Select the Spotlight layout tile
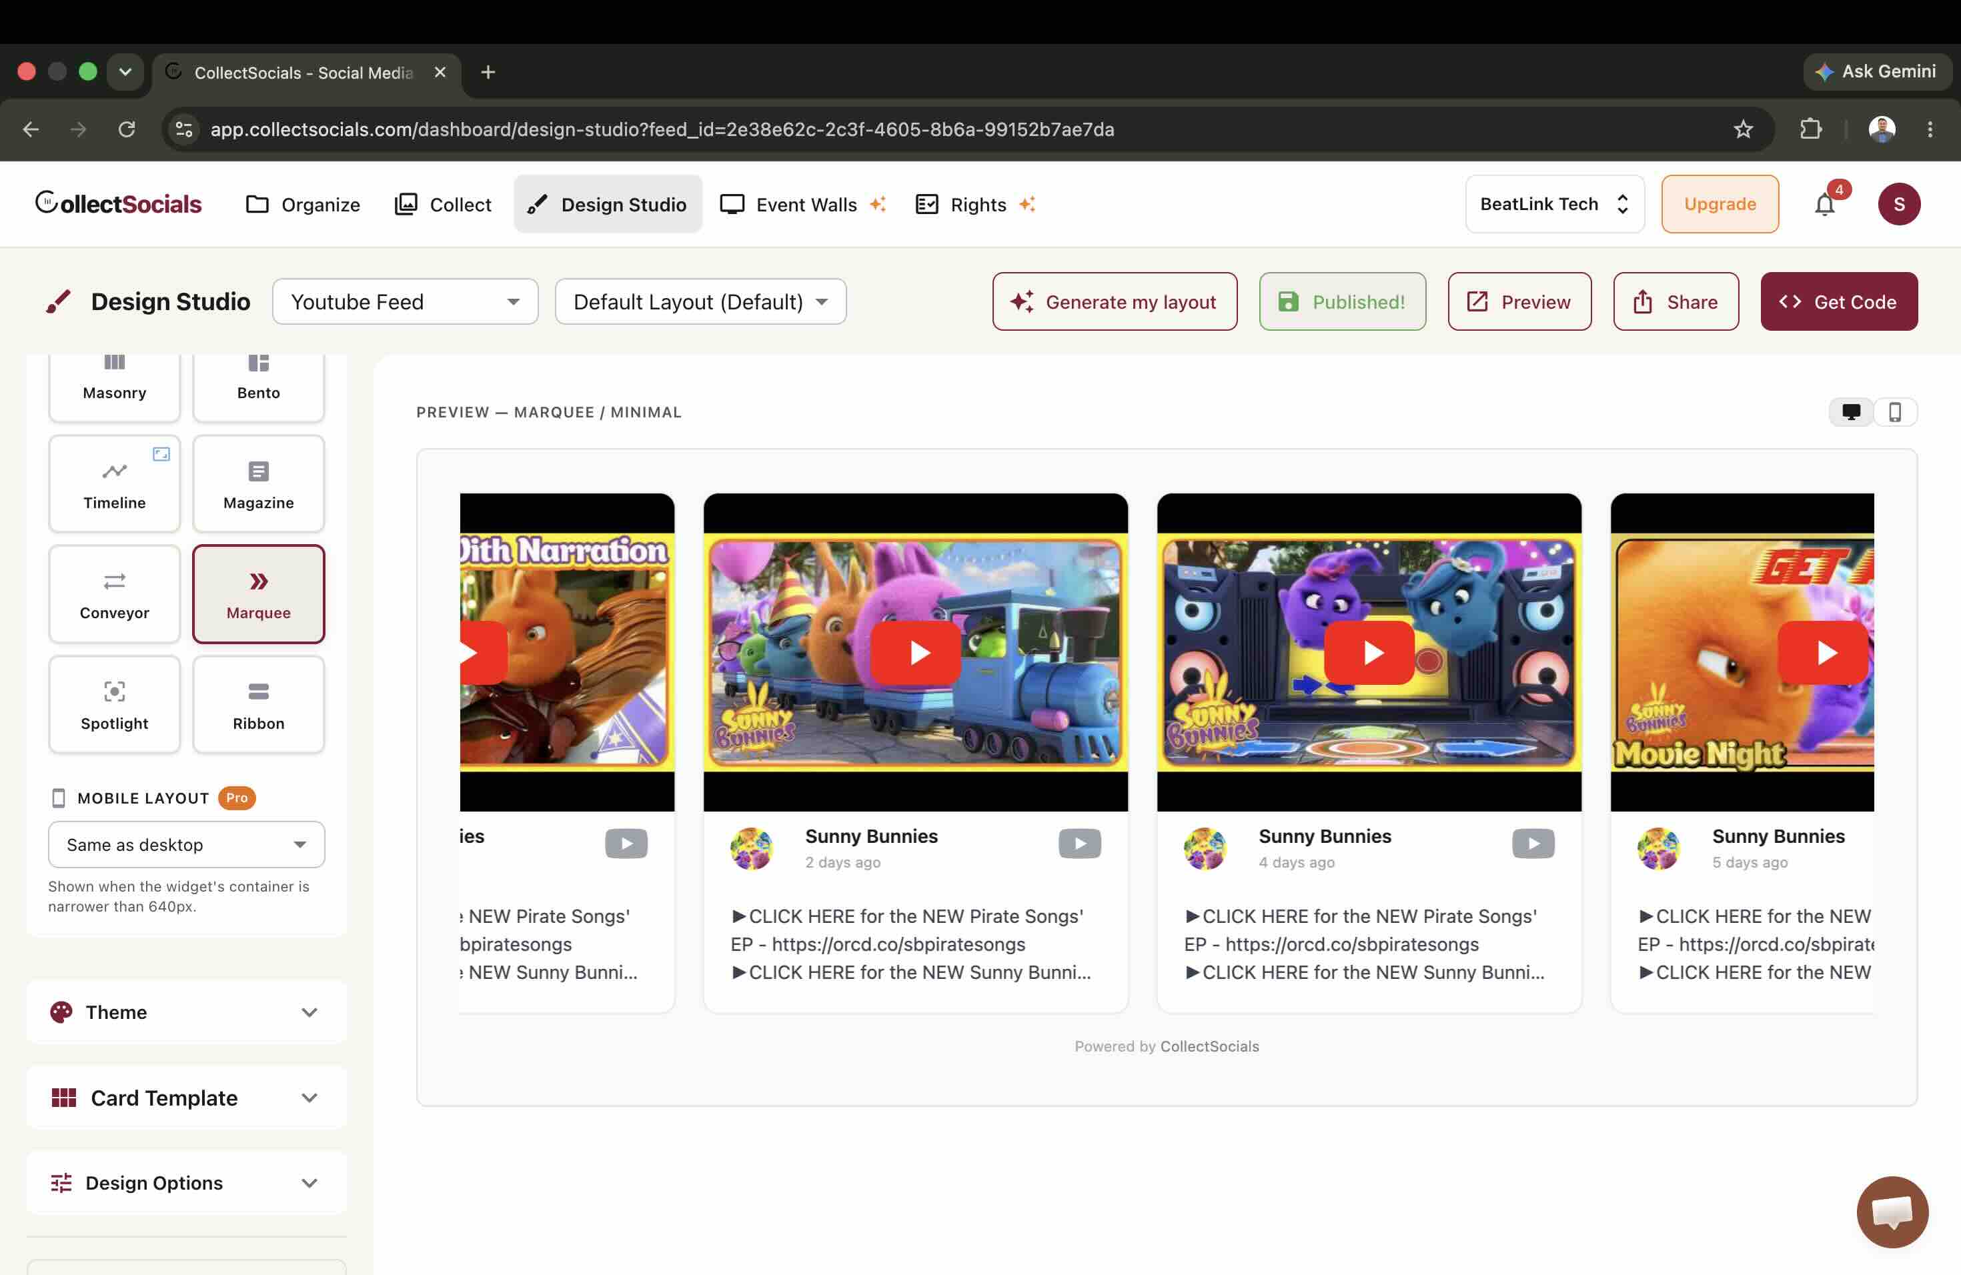1961x1275 pixels. 115,704
